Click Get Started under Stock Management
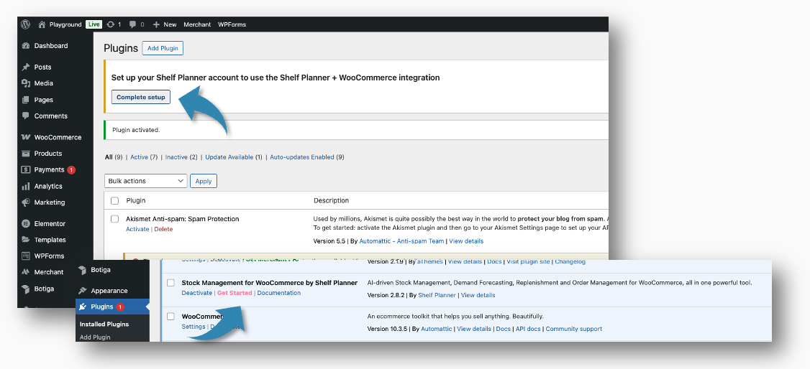 coord(235,293)
